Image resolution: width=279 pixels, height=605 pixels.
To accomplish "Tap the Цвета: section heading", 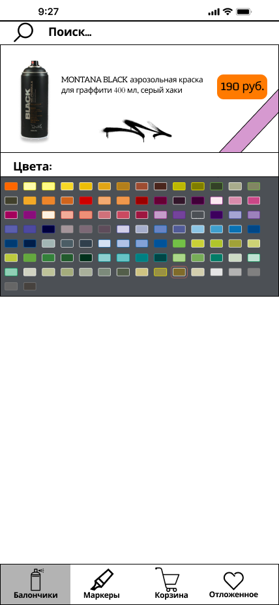I will (33, 167).
